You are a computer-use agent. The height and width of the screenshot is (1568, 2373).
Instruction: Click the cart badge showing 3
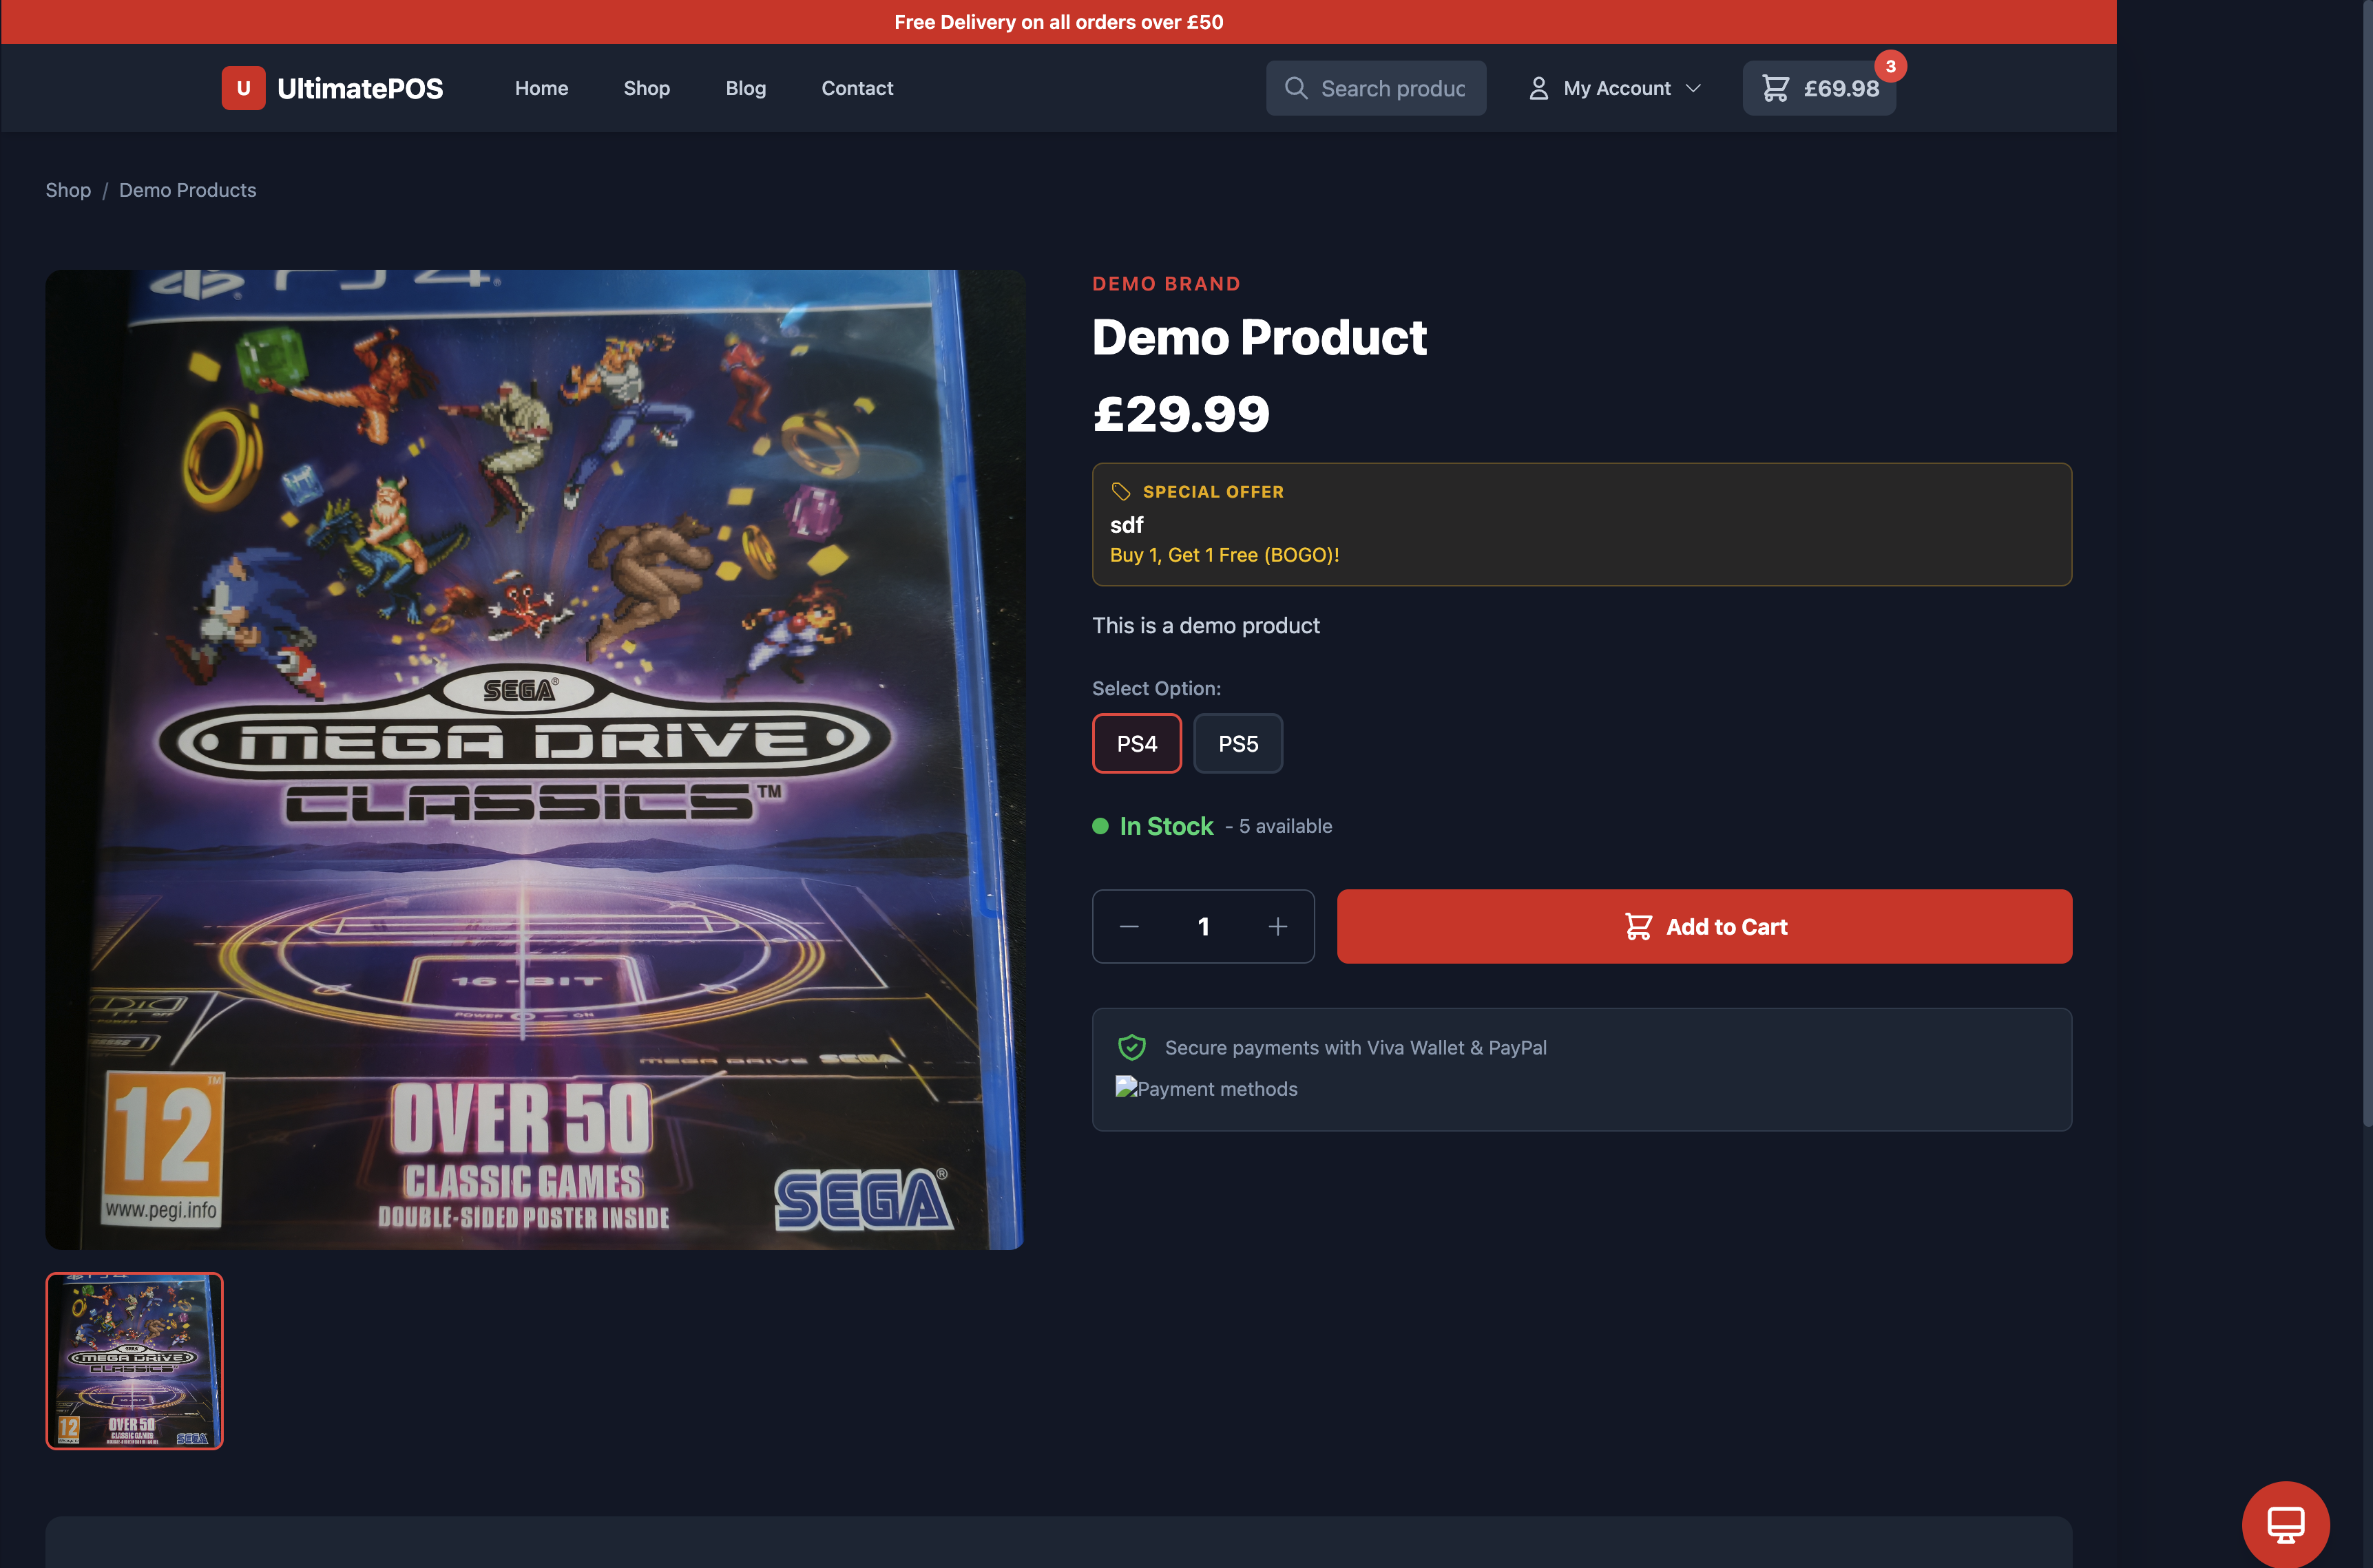1890,66
